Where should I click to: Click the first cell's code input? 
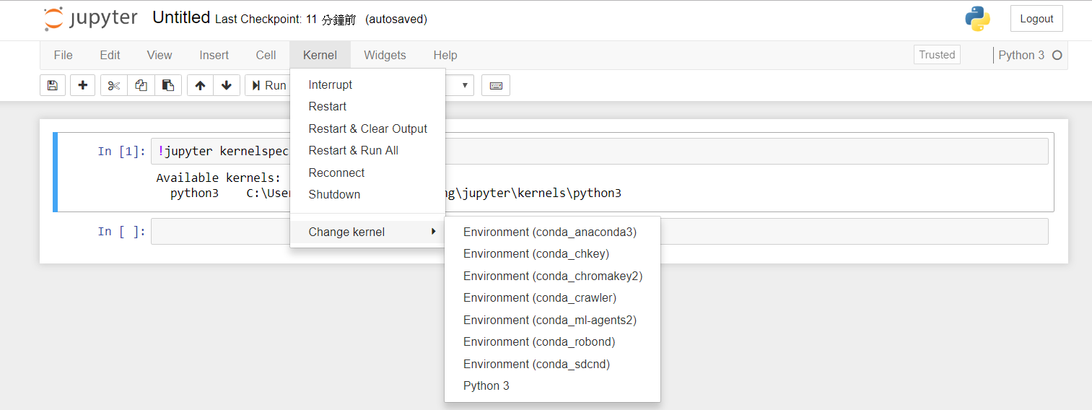point(599,151)
